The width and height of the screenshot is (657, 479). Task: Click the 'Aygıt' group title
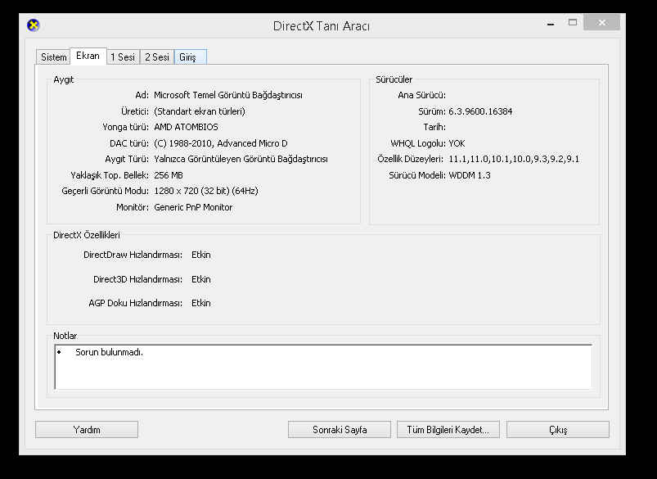(x=64, y=79)
